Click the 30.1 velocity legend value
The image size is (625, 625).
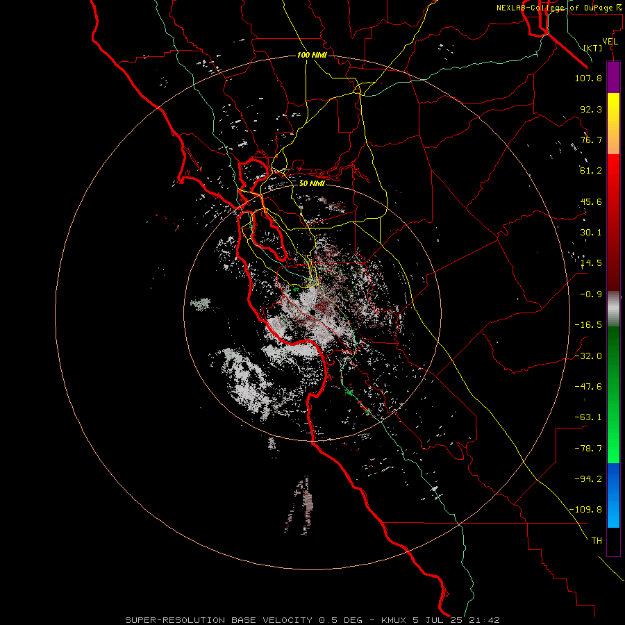click(x=591, y=233)
